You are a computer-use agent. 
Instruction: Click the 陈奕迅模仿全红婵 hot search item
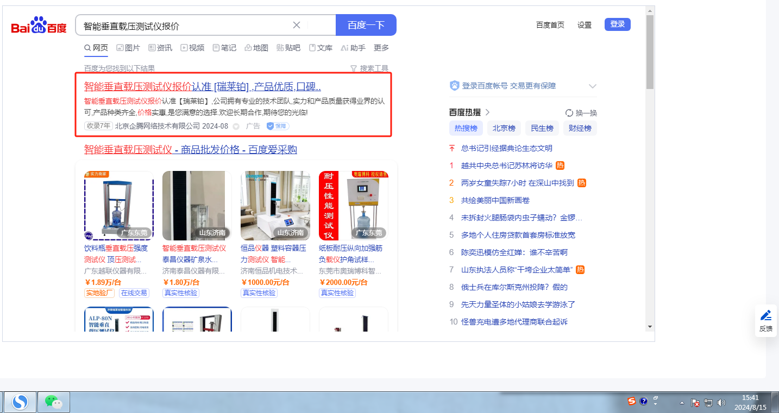[x=514, y=252]
